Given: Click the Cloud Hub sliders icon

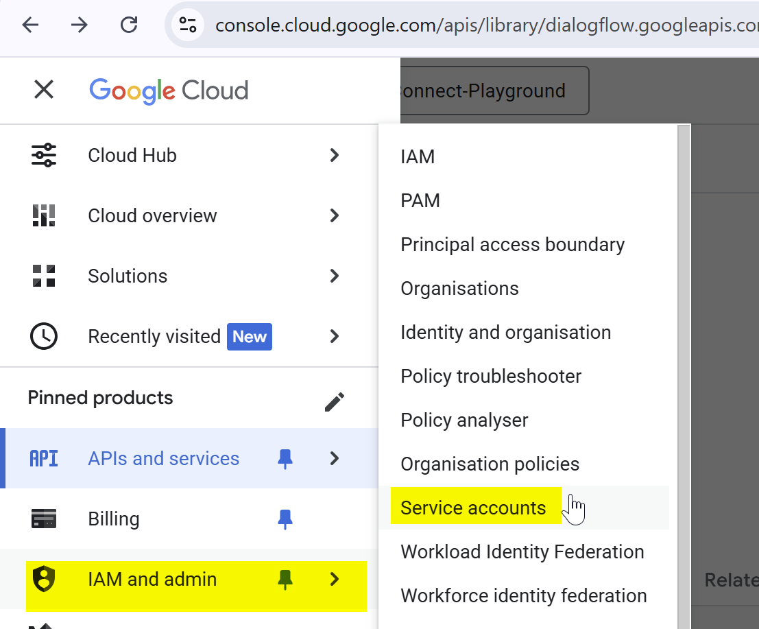Looking at the screenshot, I should click(x=44, y=155).
